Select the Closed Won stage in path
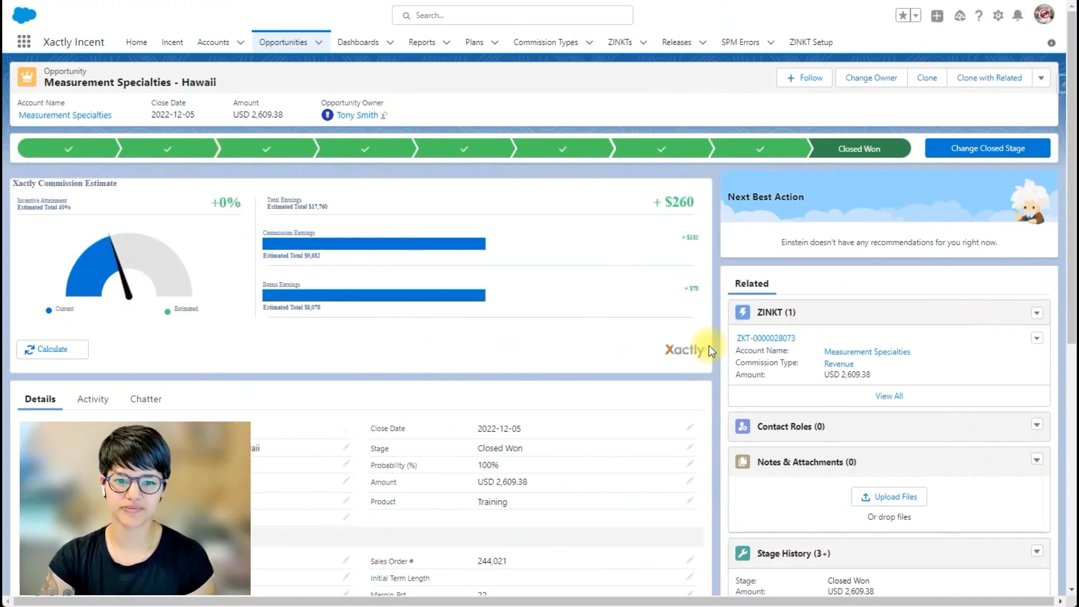Viewport: 1079px width, 607px height. (859, 149)
